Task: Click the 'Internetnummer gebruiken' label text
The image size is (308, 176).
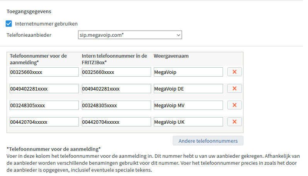Action: click(x=46, y=24)
